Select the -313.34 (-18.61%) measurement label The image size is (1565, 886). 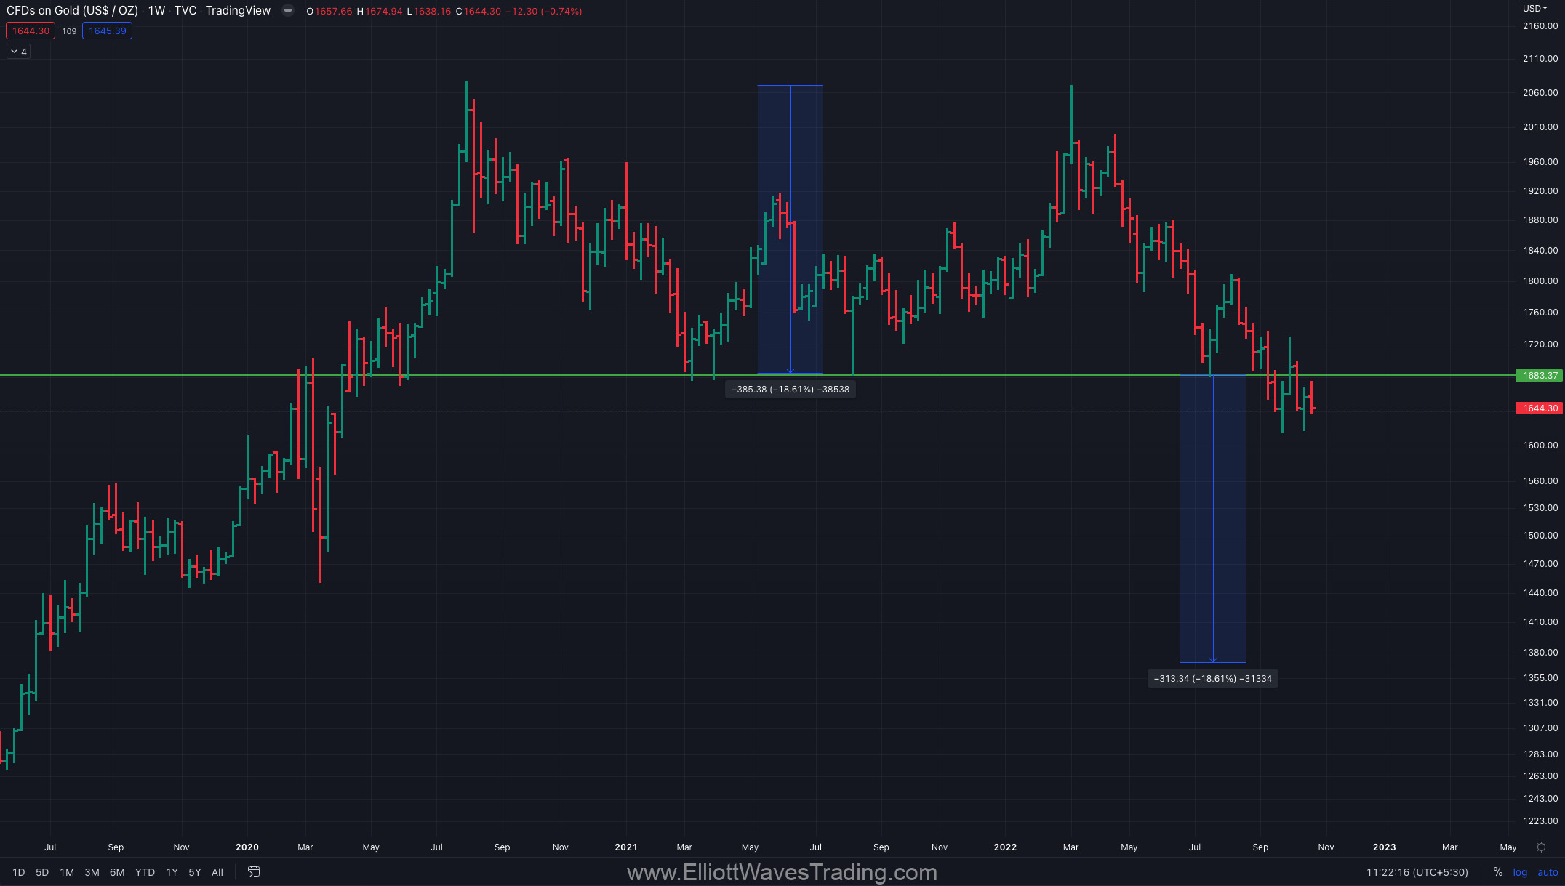pyautogui.click(x=1212, y=679)
